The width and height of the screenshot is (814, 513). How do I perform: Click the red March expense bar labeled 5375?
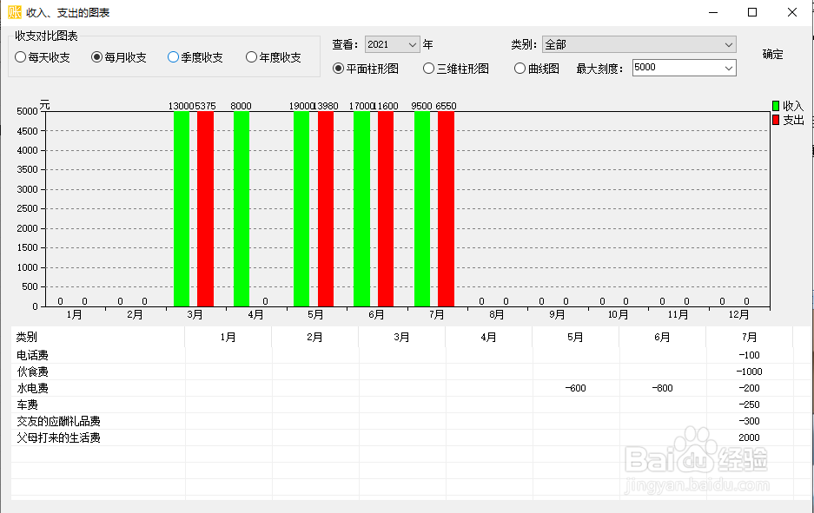click(x=206, y=208)
